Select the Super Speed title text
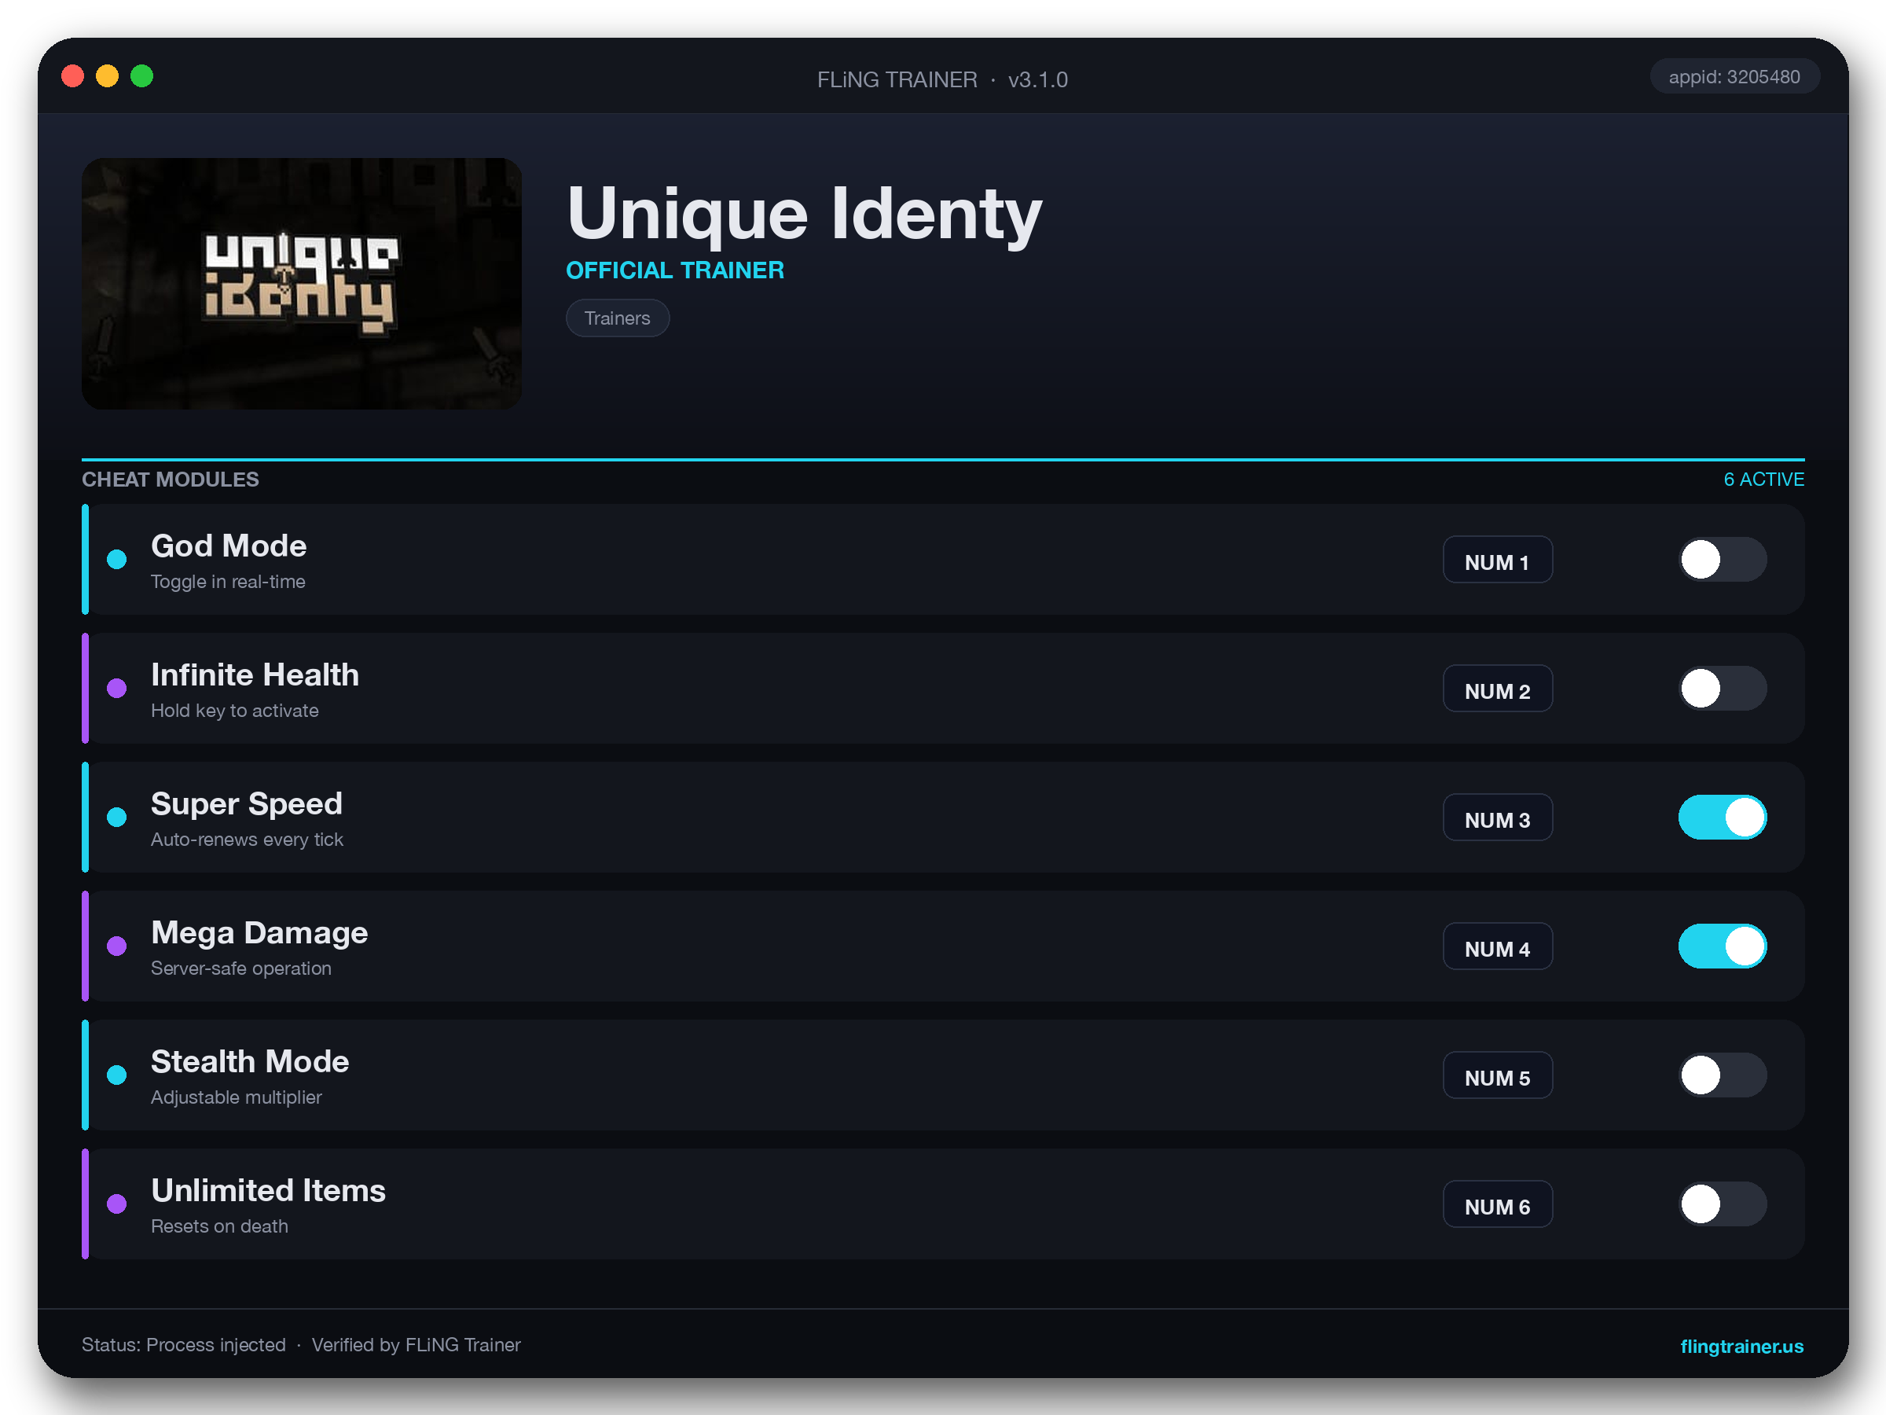 coord(247,803)
